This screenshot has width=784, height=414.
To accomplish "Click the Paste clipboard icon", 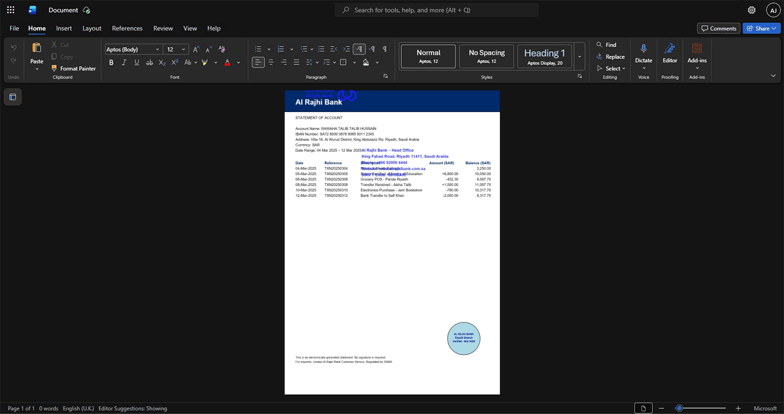I will click(37, 48).
